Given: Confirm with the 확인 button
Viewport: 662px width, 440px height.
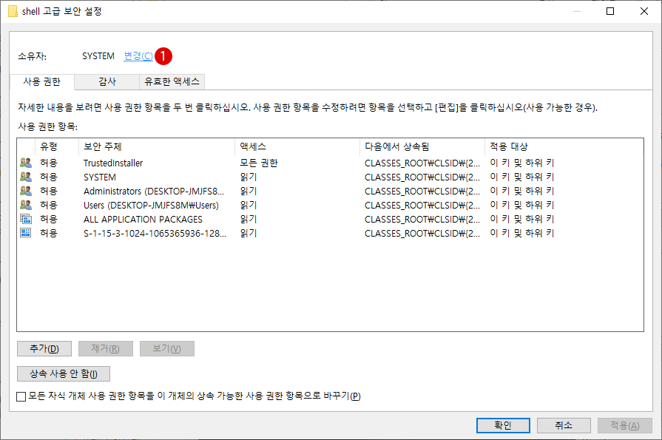Looking at the screenshot, I should [503, 425].
